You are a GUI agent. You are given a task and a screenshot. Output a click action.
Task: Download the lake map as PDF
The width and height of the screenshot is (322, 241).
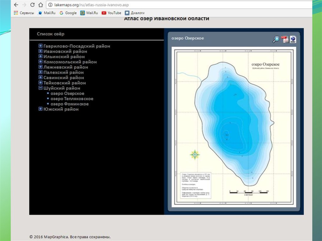point(285,39)
